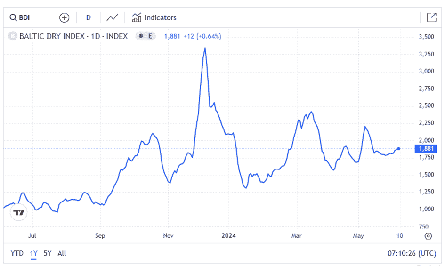The width and height of the screenshot is (445, 266).
Task: Open the TradingView logo link
Action: 19,212
